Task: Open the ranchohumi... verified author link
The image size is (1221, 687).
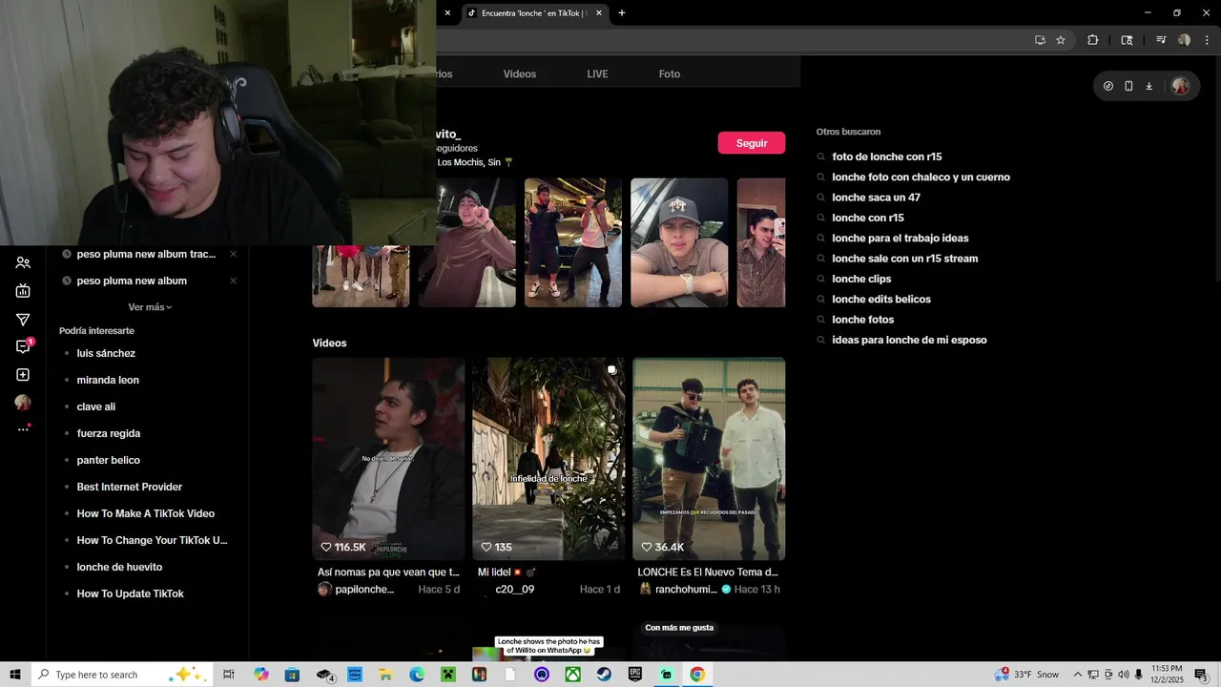Action: [x=686, y=590]
